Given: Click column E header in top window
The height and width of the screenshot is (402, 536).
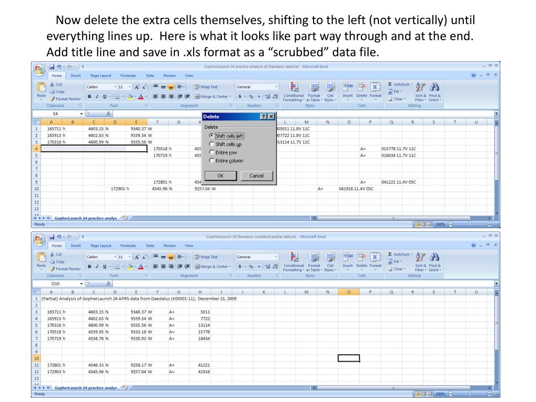Looking at the screenshot, I should coord(136,122).
